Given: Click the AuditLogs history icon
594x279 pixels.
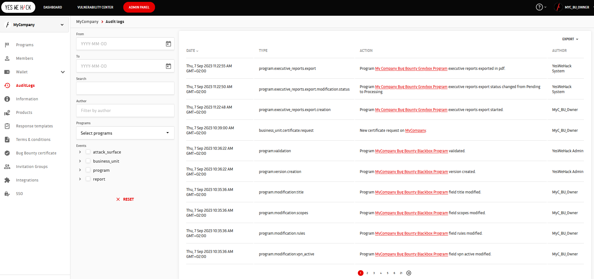Looking at the screenshot, I should tap(7, 86).
